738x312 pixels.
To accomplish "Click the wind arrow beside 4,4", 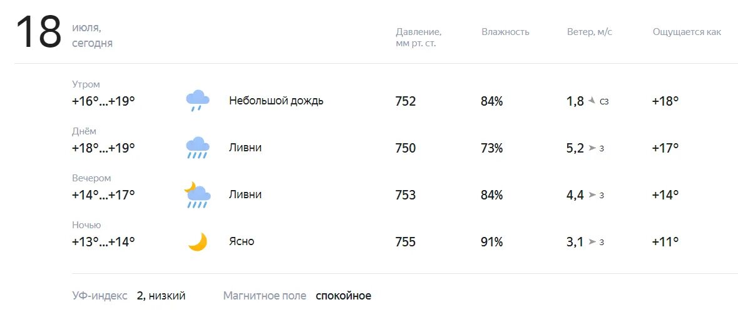I will click(x=593, y=195).
